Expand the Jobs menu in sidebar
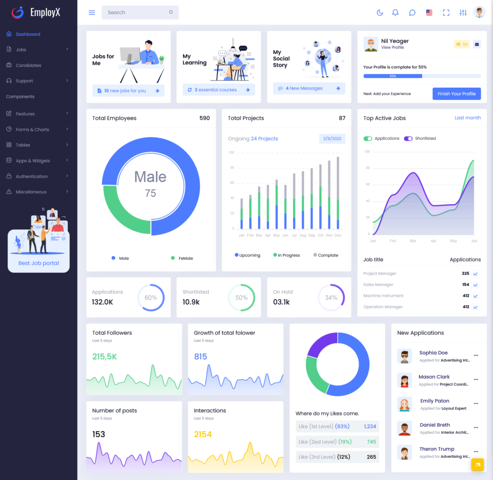Viewport: 493px width, 480px height. tap(39, 50)
